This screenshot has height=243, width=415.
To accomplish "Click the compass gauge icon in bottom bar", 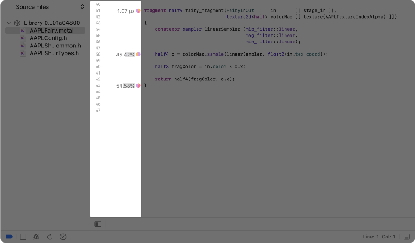I will coord(63,237).
